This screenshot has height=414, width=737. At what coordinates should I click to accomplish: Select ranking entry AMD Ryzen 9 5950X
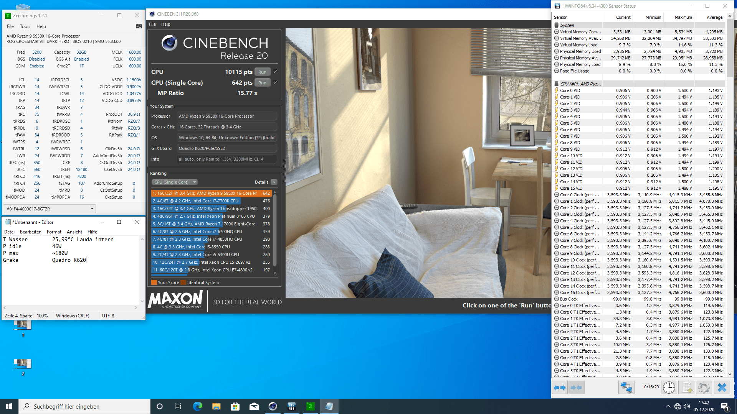(212, 193)
